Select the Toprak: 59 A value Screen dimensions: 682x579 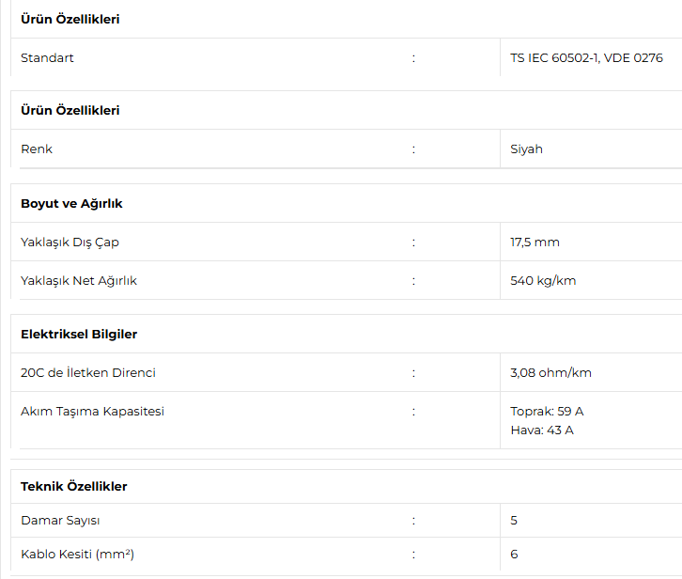coord(547,412)
